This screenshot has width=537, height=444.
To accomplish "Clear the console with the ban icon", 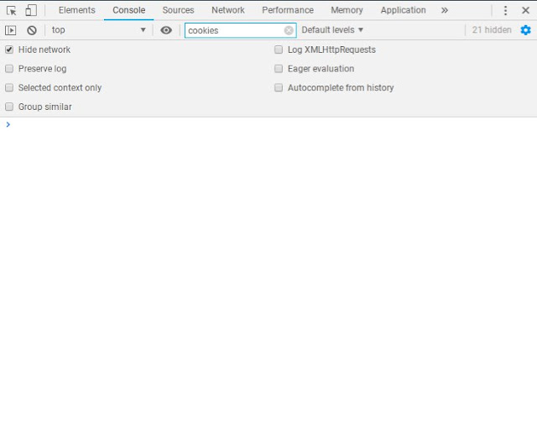I will pyautogui.click(x=32, y=30).
